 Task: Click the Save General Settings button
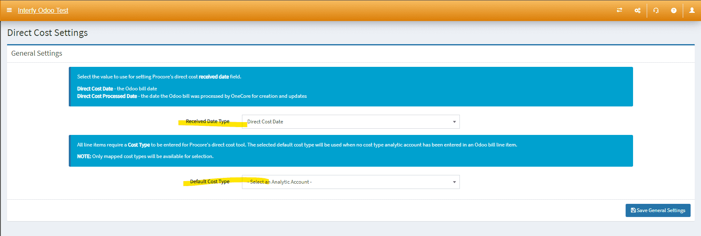658,210
